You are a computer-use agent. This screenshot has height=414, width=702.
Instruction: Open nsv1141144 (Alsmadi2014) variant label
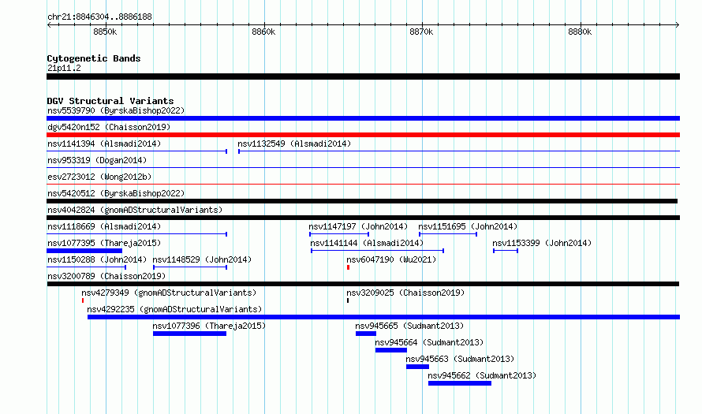[367, 243]
